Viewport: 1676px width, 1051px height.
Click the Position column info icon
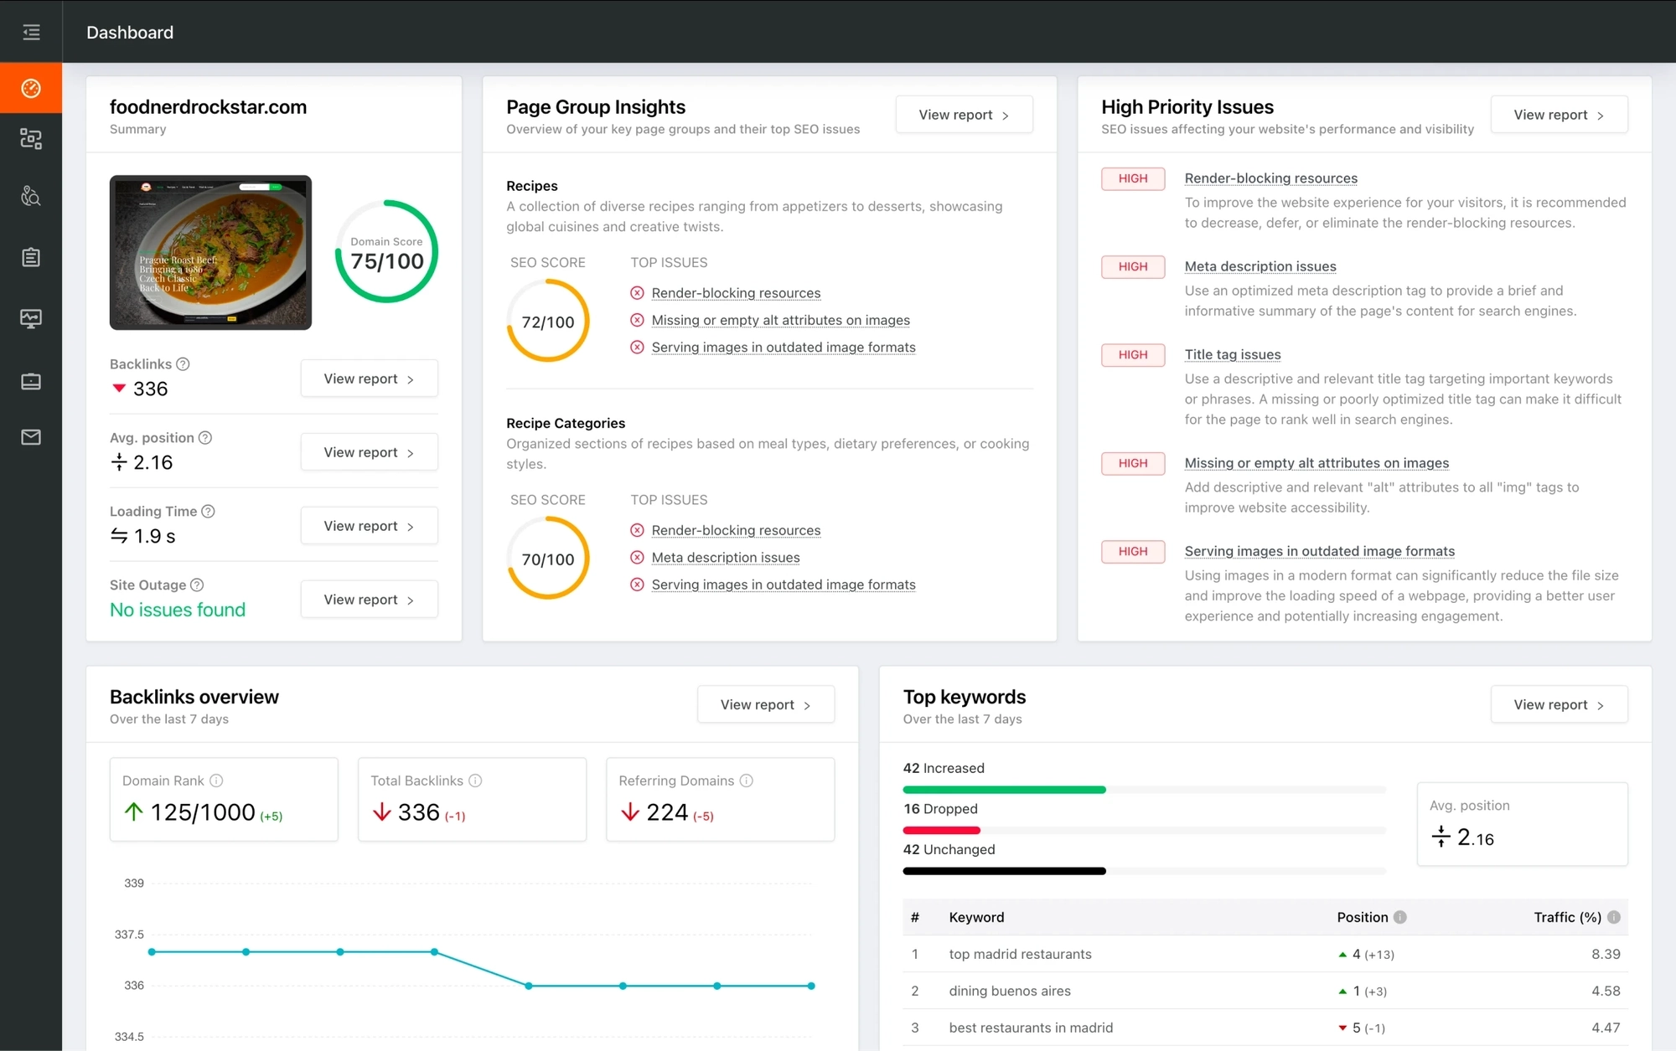(x=1400, y=917)
